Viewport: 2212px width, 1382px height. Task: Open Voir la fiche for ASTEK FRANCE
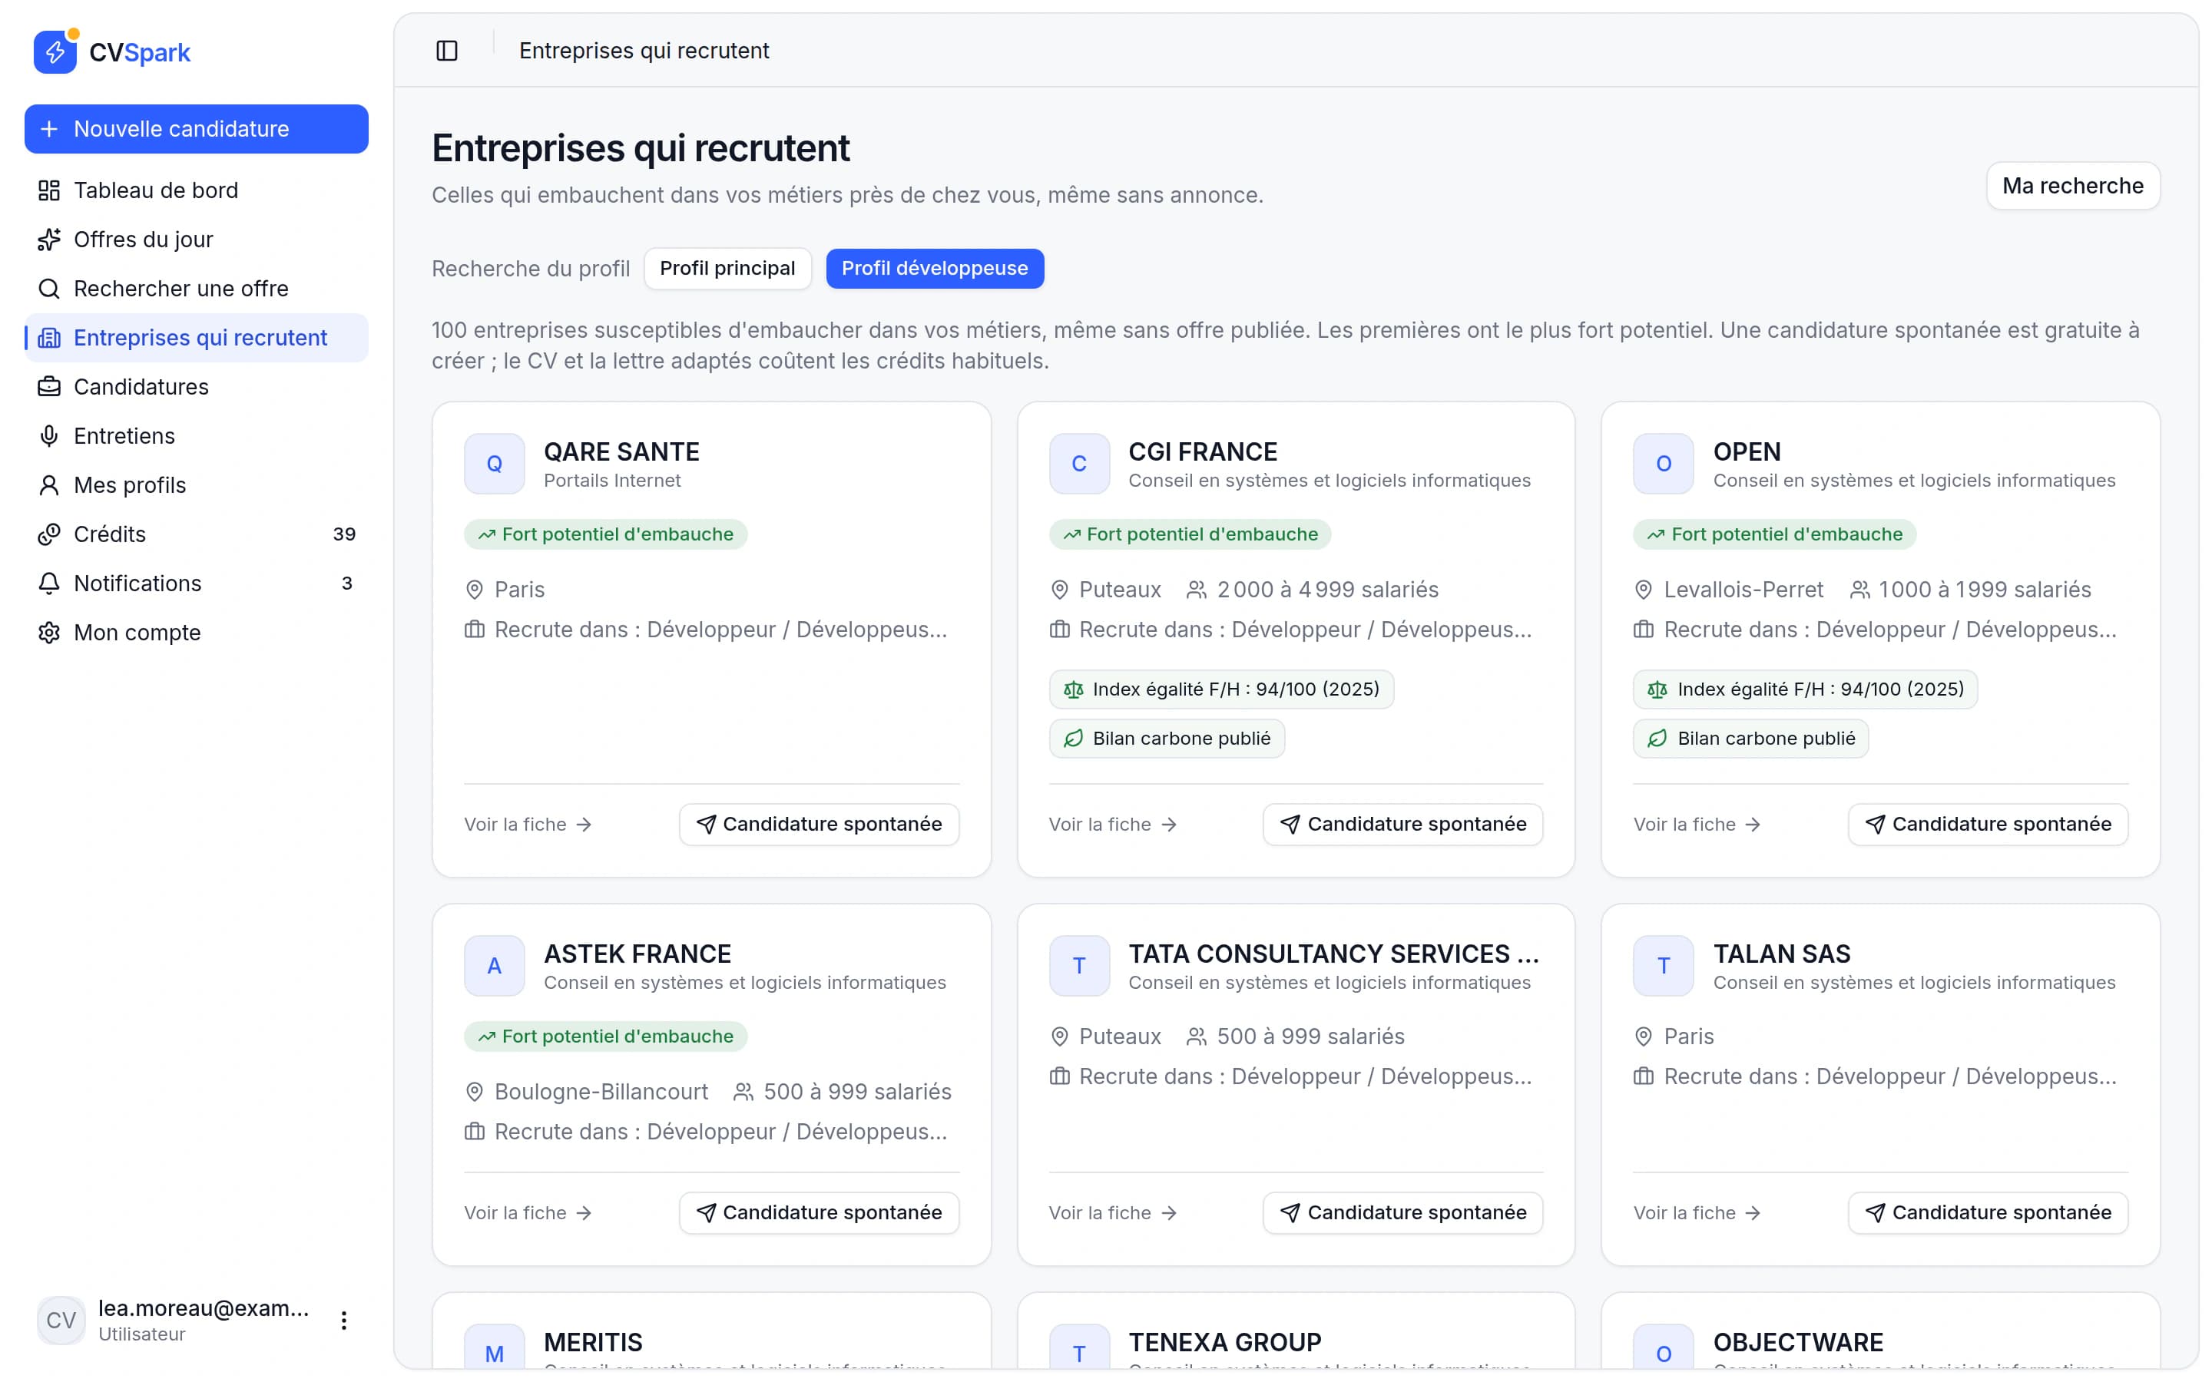click(528, 1213)
